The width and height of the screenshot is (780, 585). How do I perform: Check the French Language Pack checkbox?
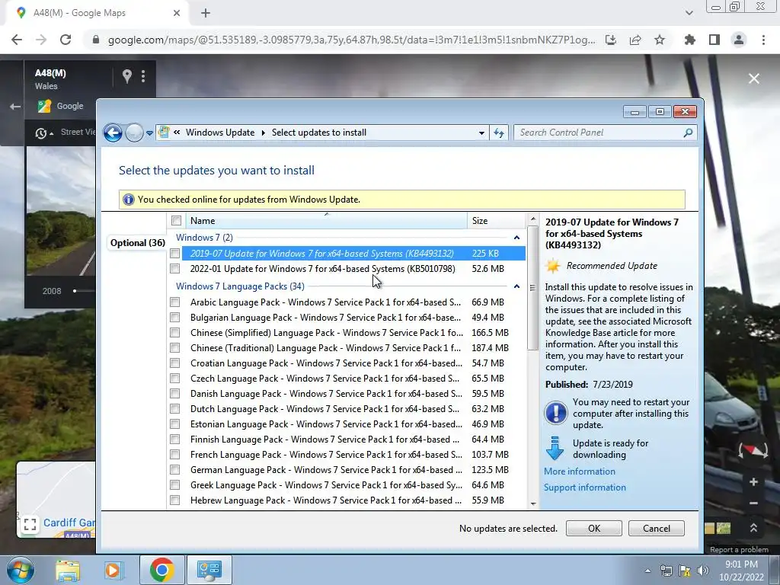click(x=174, y=454)
